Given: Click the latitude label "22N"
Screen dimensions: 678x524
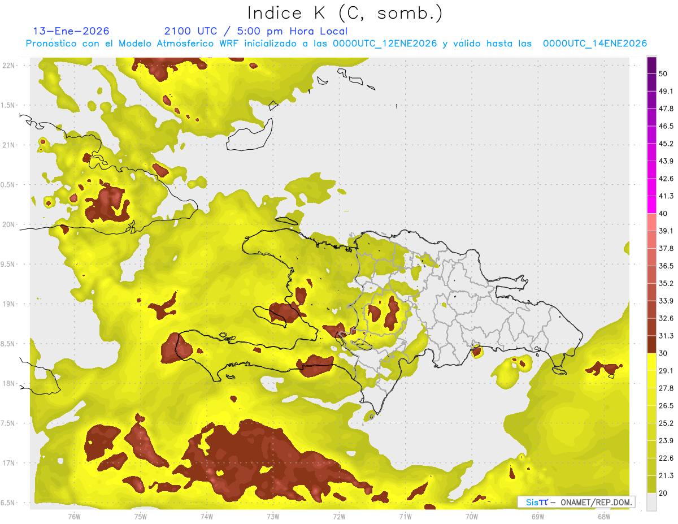Looking at the screenshot, I should pyautogui.click(x=8, y=66).
